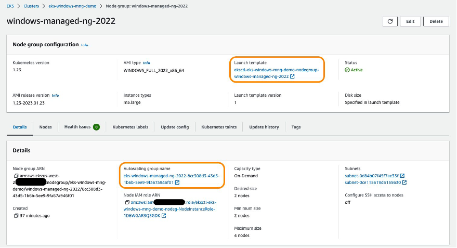Switch to the Tags tab
The width and height of the screenshot is (457, 248).
click(x=296, y=127)
